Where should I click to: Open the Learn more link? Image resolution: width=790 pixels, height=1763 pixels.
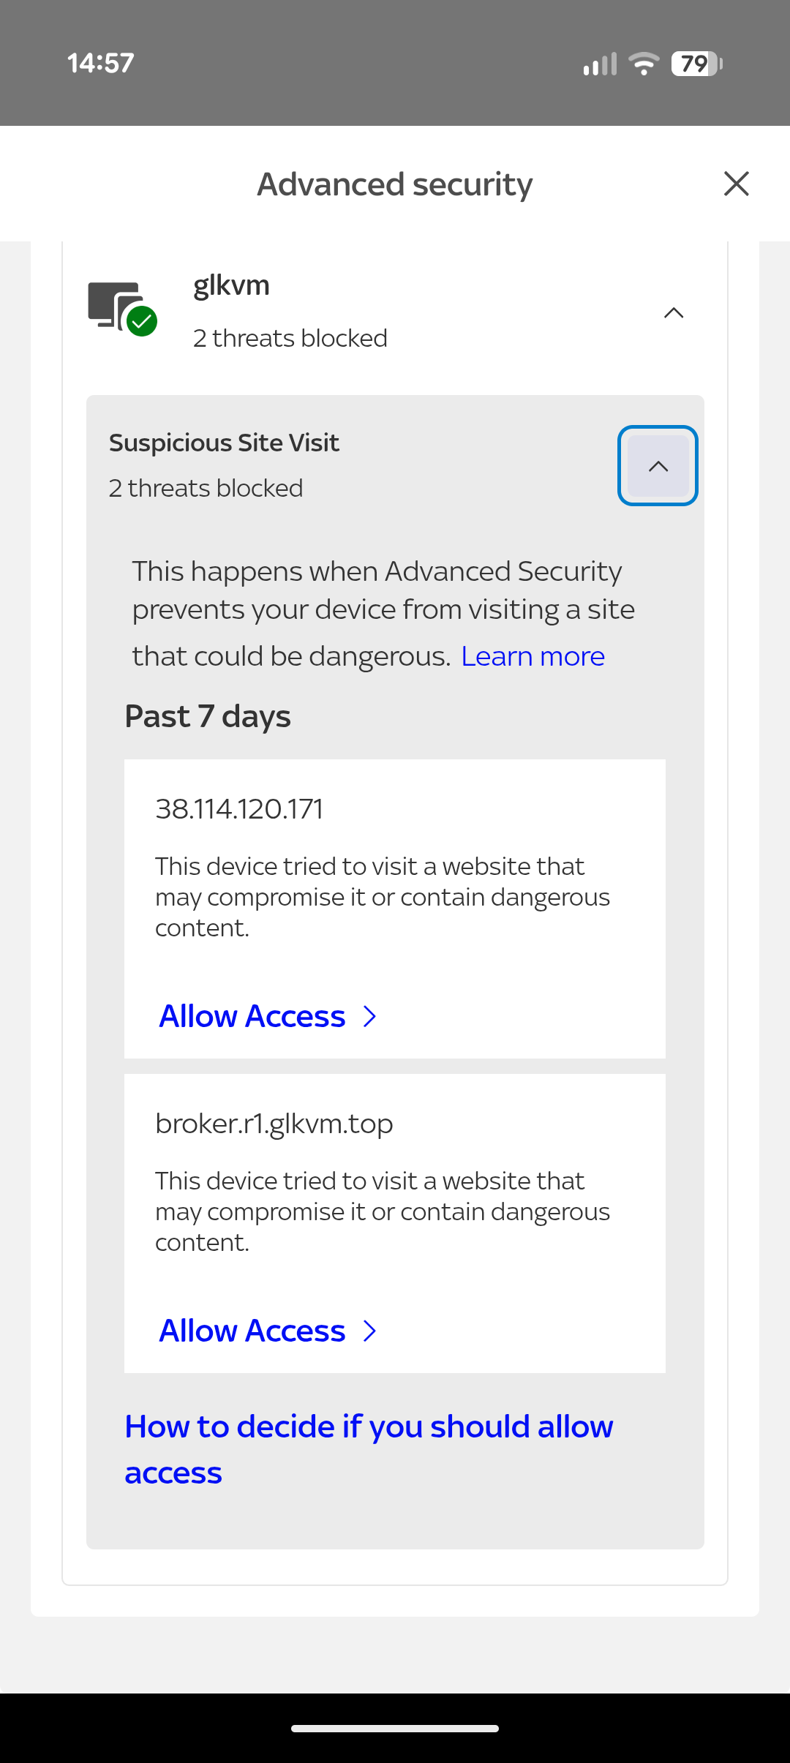[x=533, y=656]
